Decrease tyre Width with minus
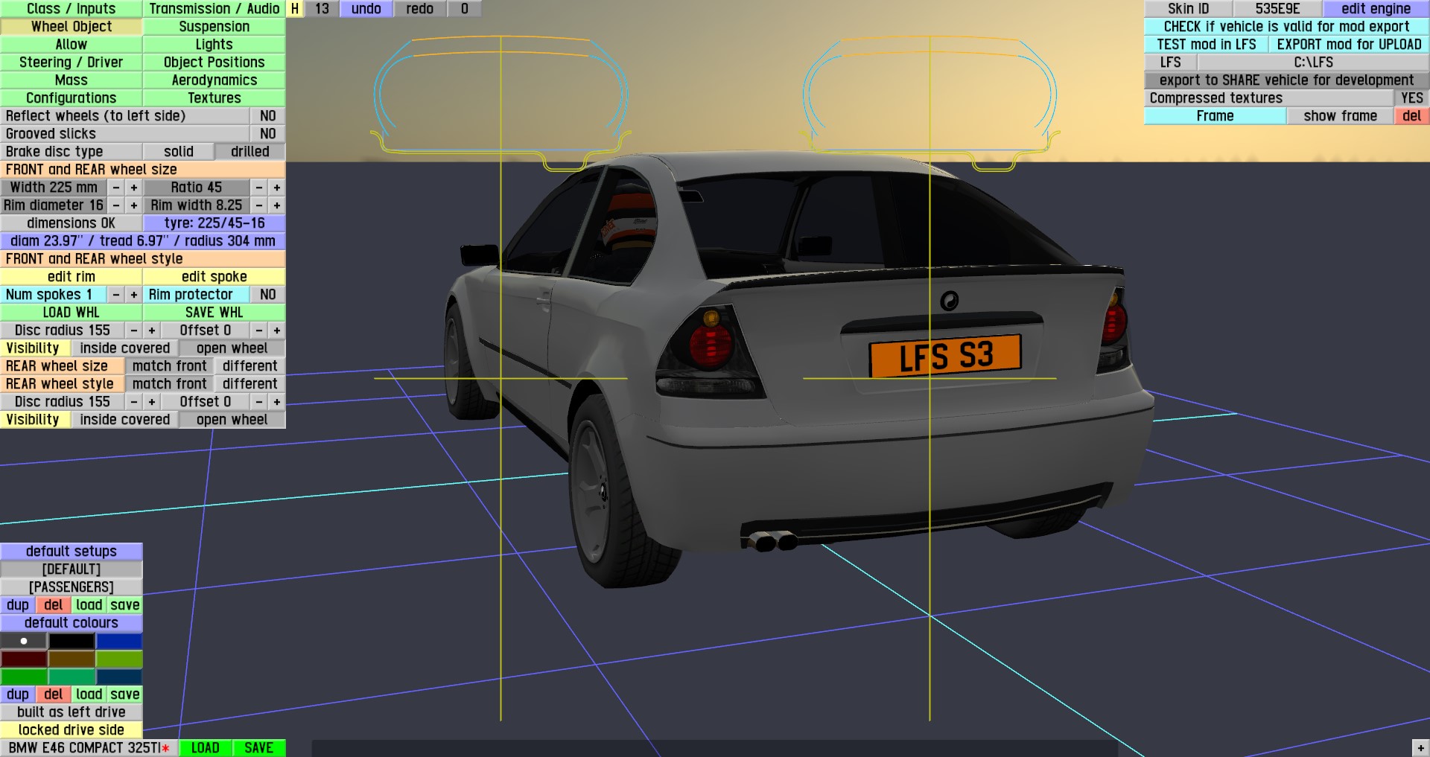1430x757 pixels. [116, 188]
